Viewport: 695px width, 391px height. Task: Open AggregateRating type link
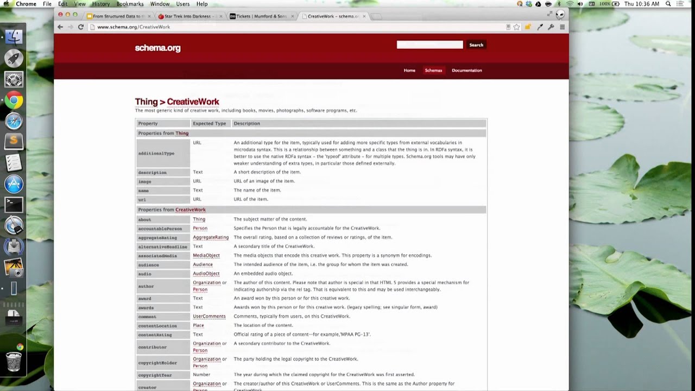211,237
